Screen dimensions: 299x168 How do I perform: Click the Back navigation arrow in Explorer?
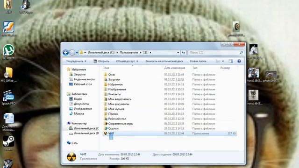[65, 53]
